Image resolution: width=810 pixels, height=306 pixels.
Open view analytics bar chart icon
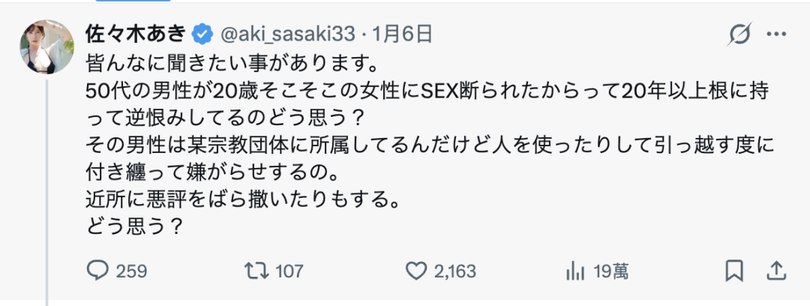(574, 270)
